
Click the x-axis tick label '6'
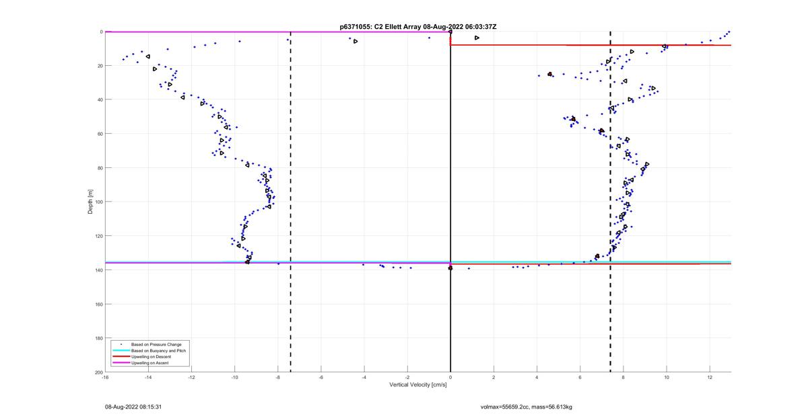tap(580, 378)
